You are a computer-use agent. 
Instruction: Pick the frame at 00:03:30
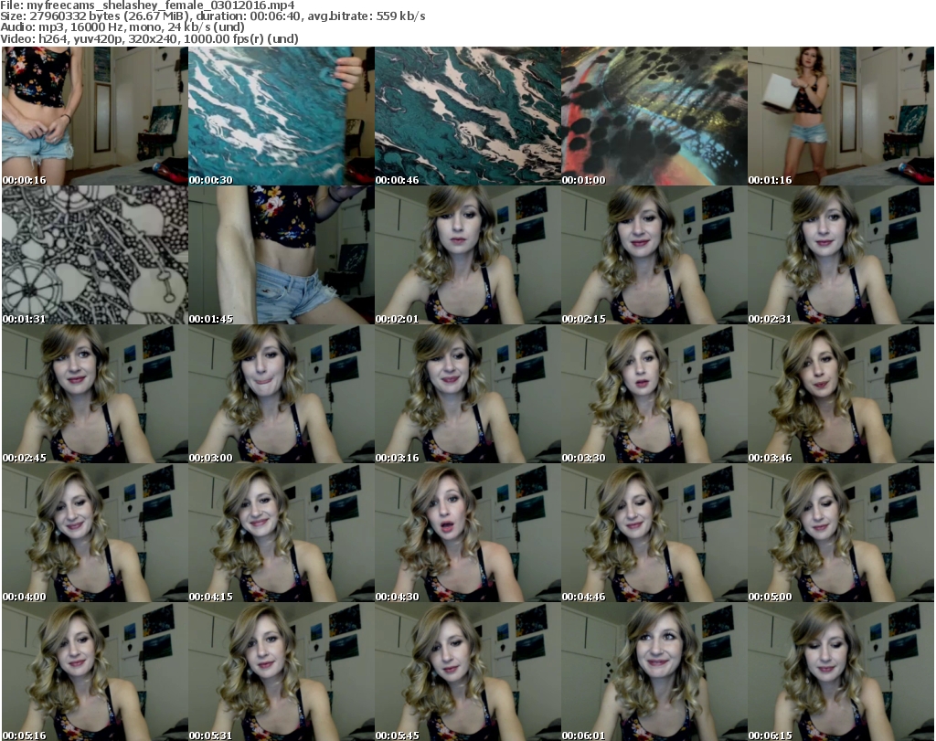(654, 395)
